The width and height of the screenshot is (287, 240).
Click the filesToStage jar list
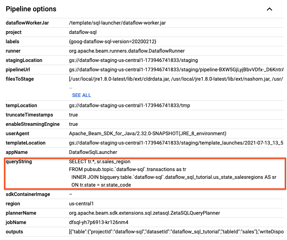(175, 79)
